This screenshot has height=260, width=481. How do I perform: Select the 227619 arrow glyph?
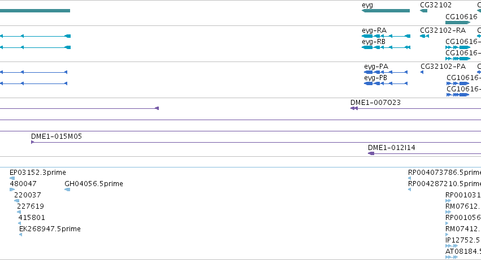[19, 212]
